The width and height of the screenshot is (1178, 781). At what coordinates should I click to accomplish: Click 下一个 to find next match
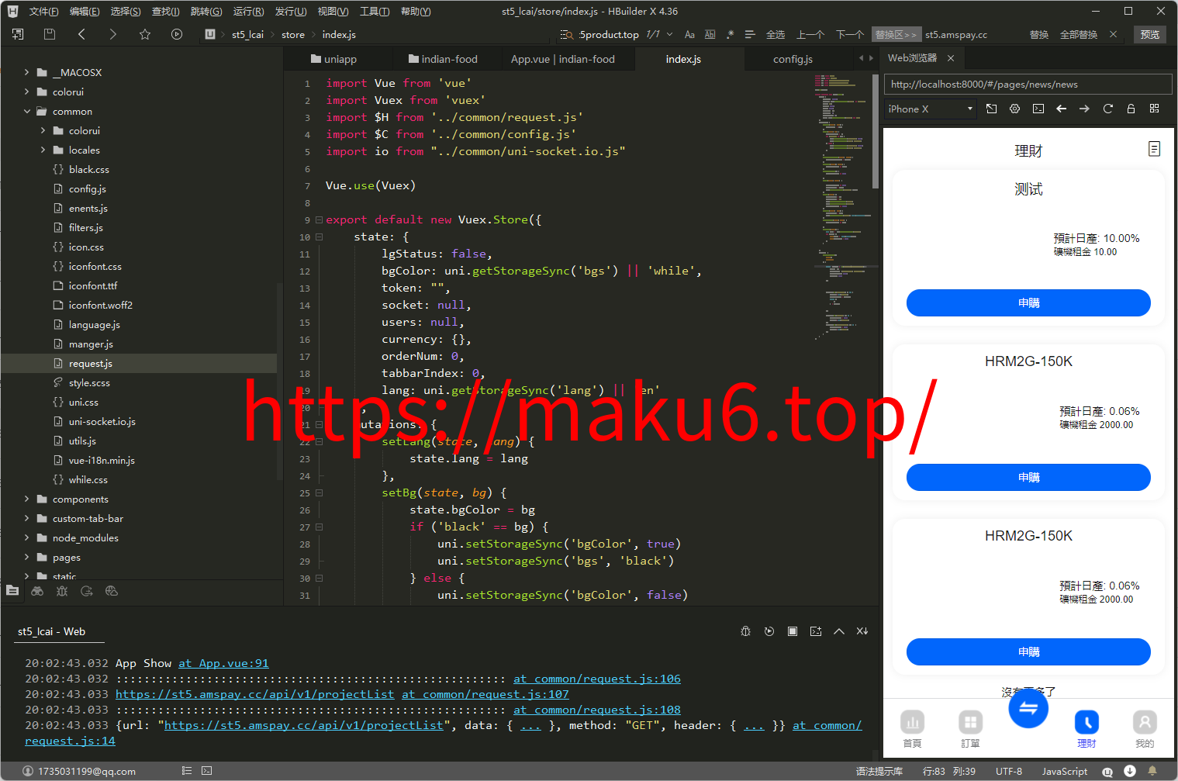[850, 35]
